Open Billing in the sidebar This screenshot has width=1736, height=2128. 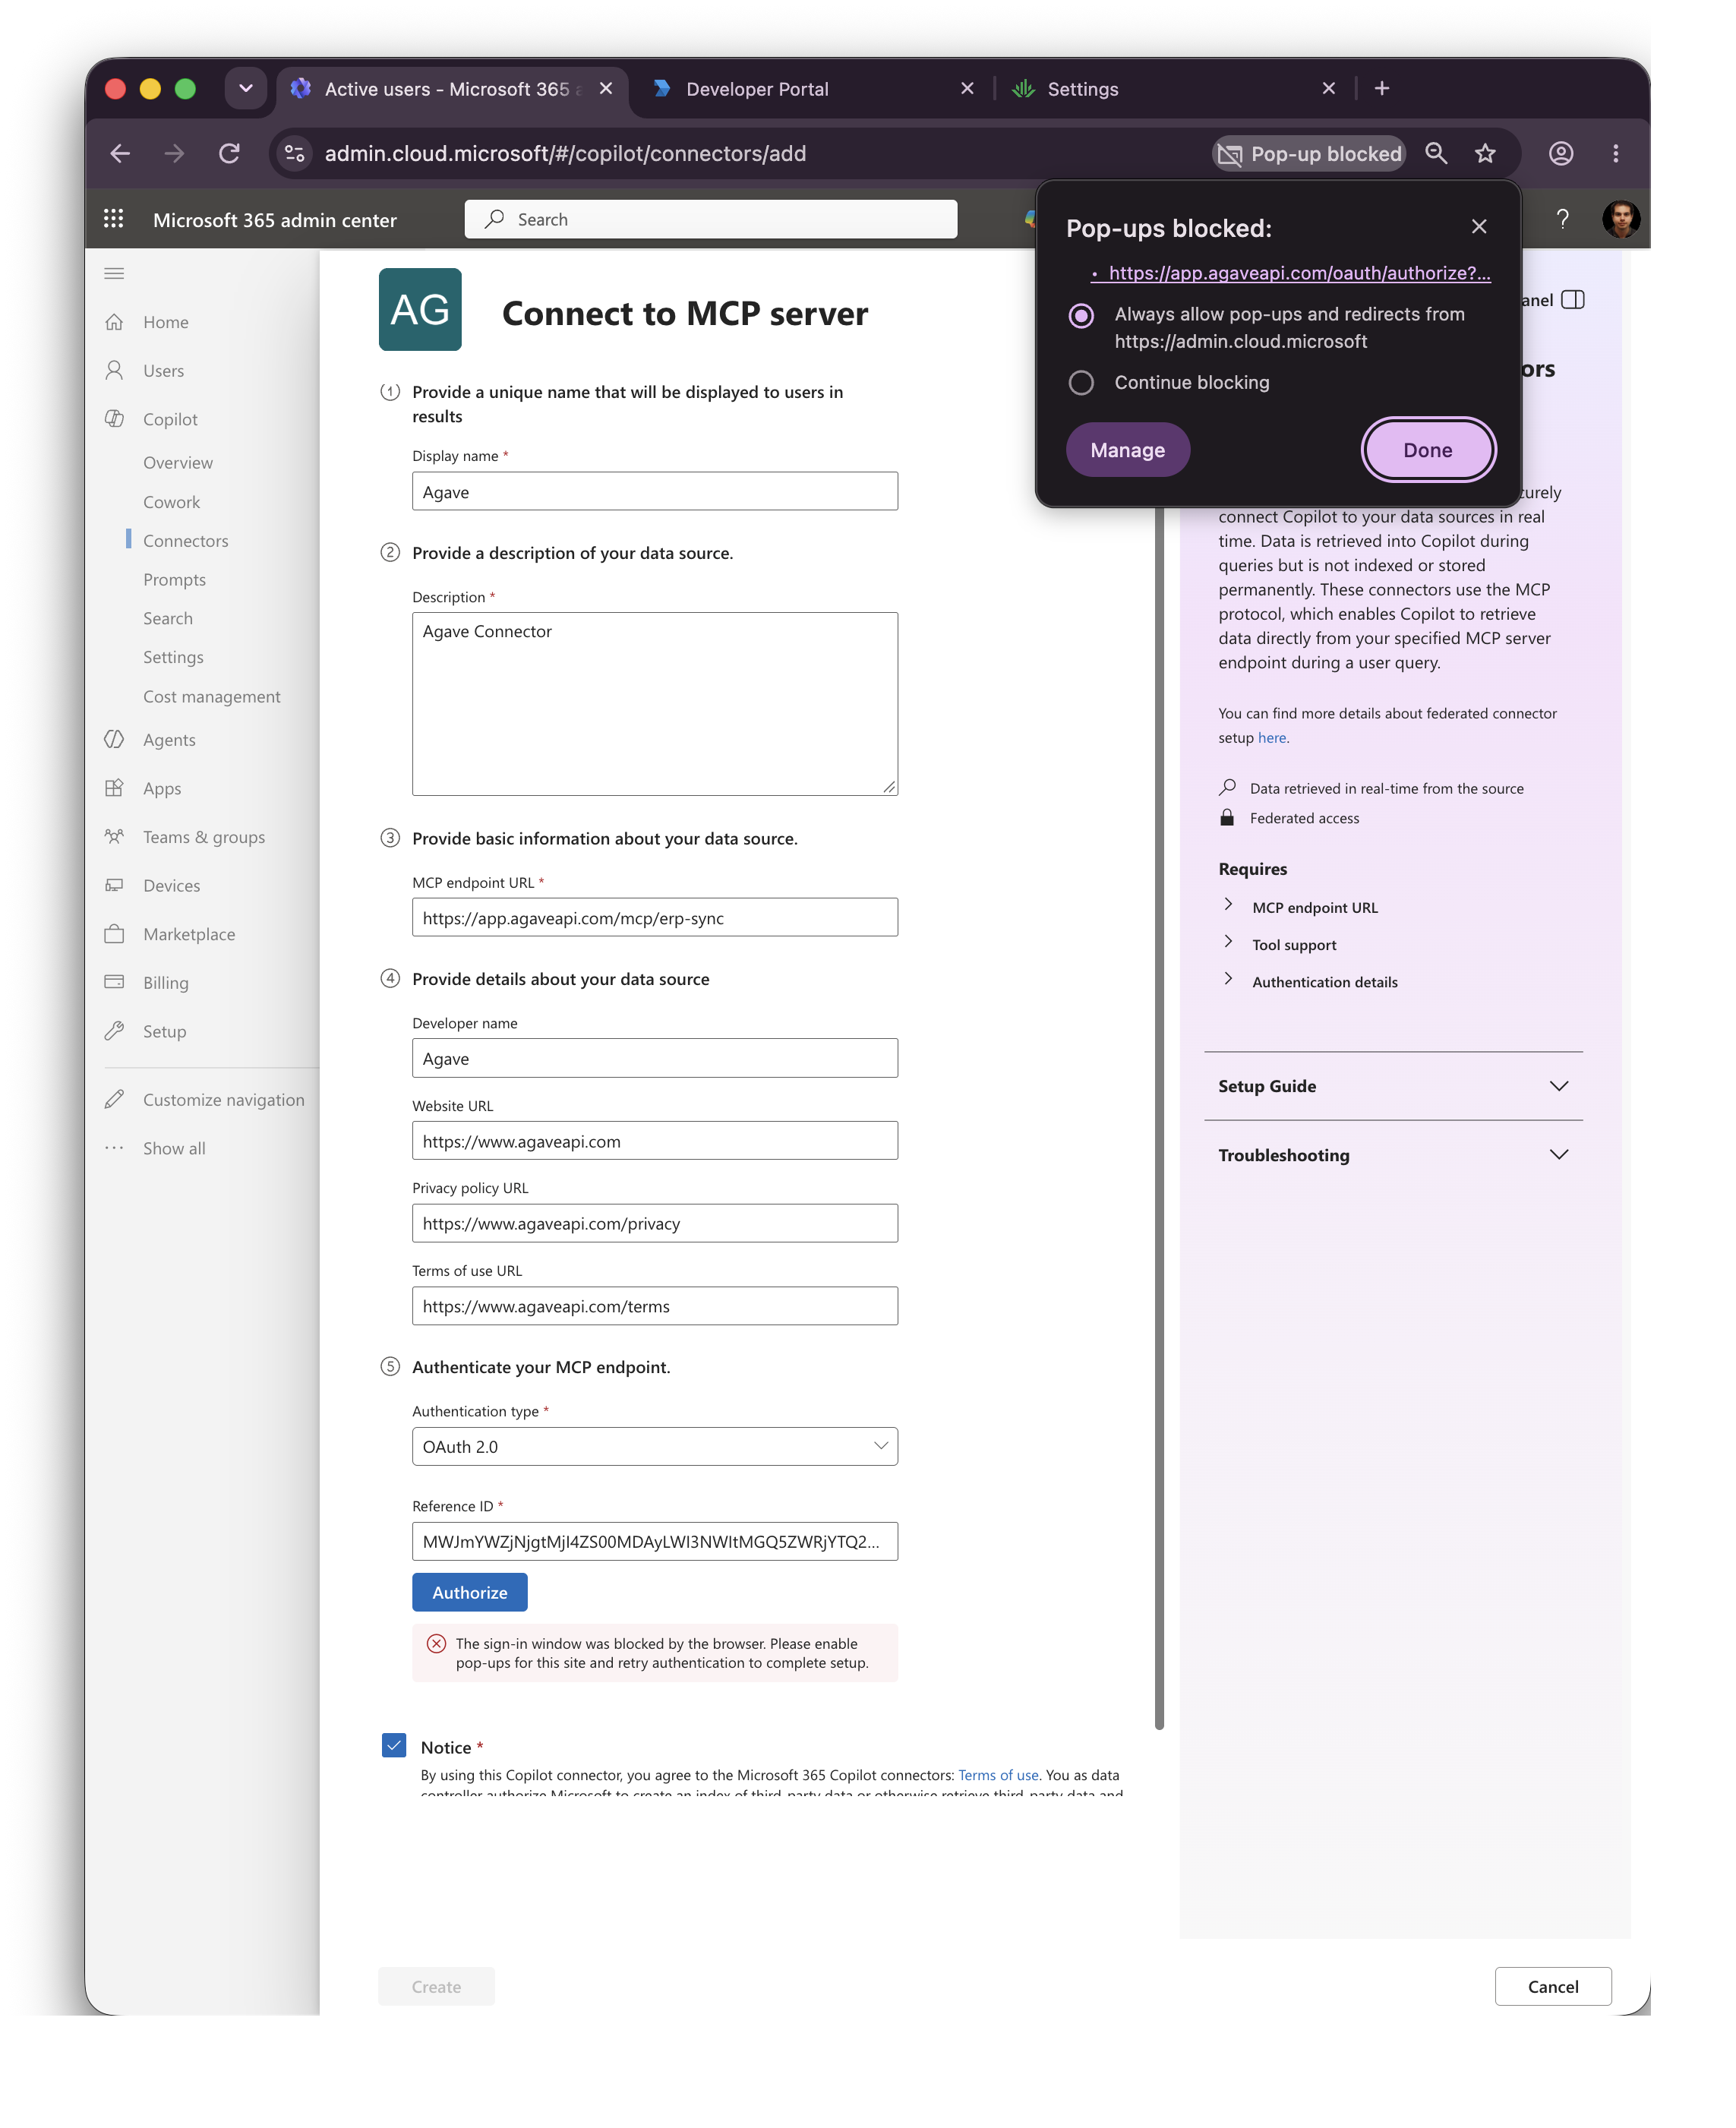click(x=165, y=983)
